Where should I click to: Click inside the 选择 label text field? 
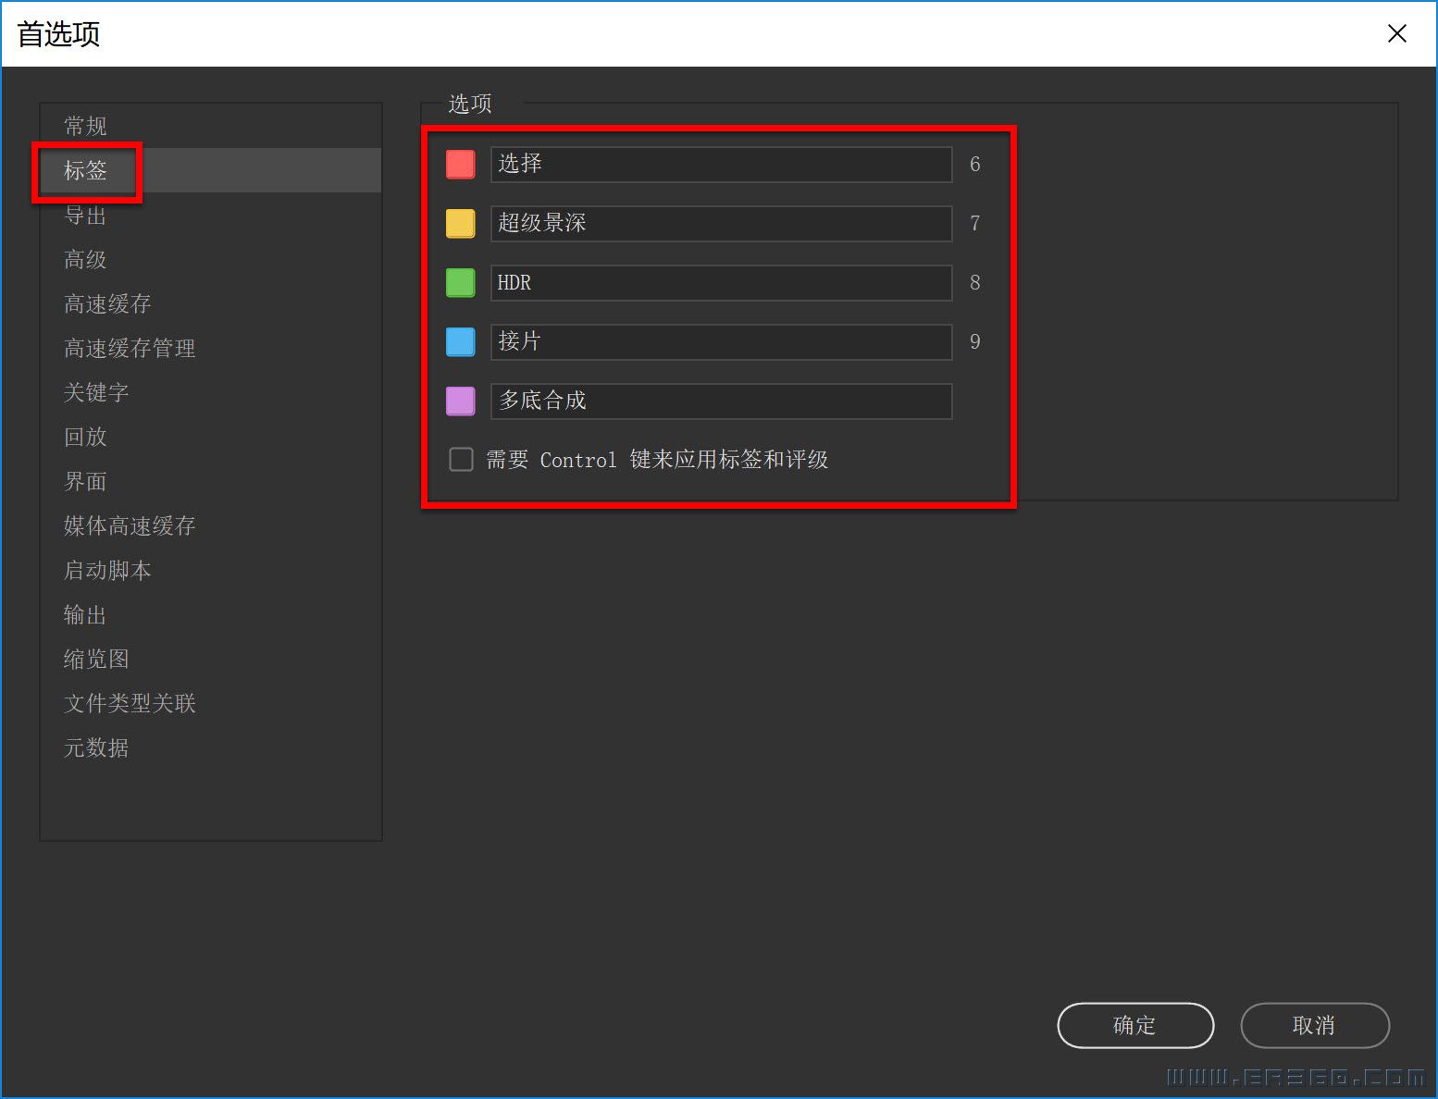coord(720,164)
